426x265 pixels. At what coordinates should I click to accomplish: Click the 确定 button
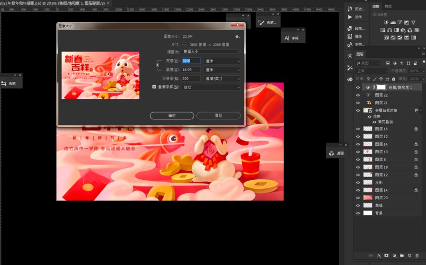(x=172, y=115)
